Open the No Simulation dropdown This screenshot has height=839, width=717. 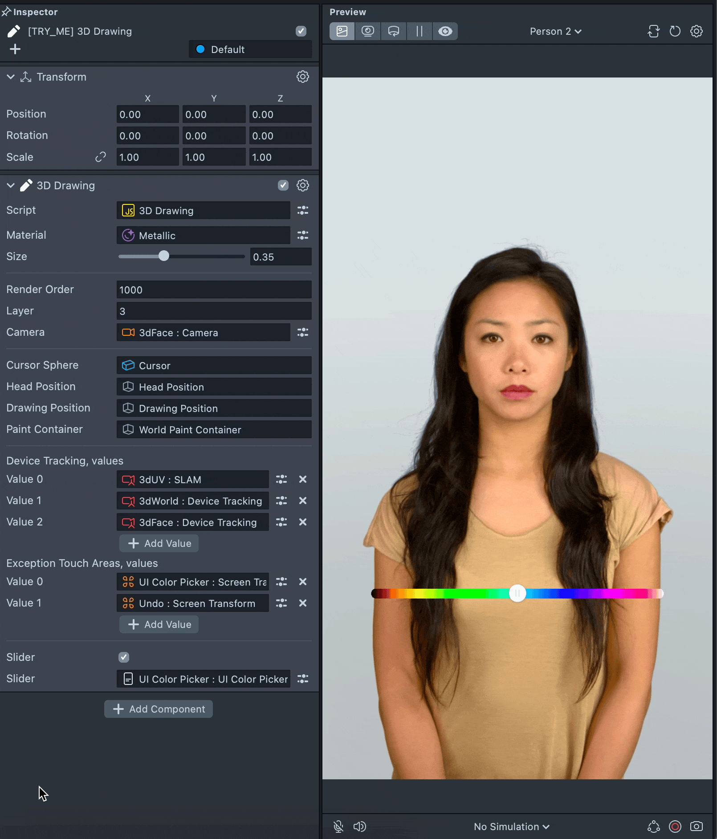pyautogui.click(x=511, y=827)
